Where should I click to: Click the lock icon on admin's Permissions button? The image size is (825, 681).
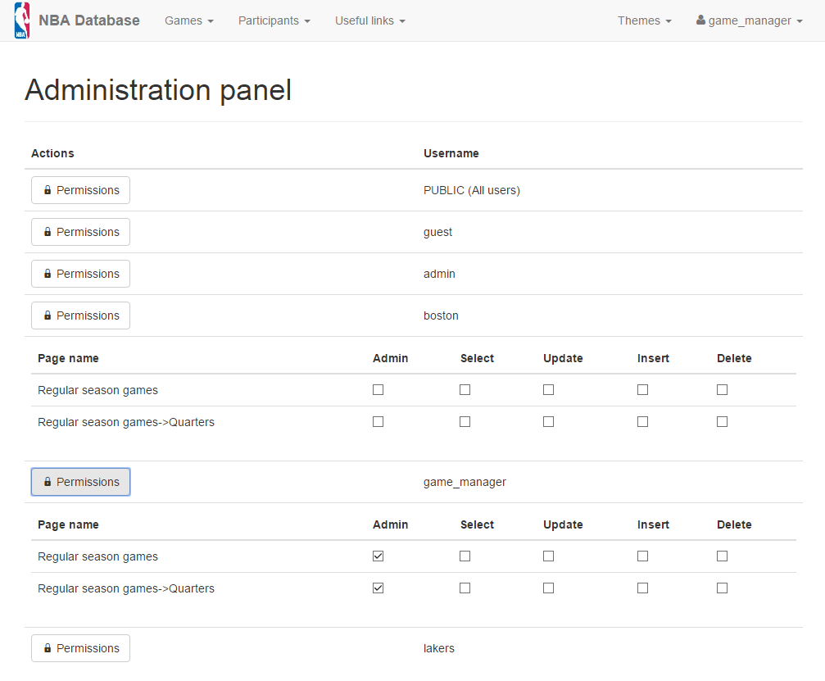(x=49, y=274)
